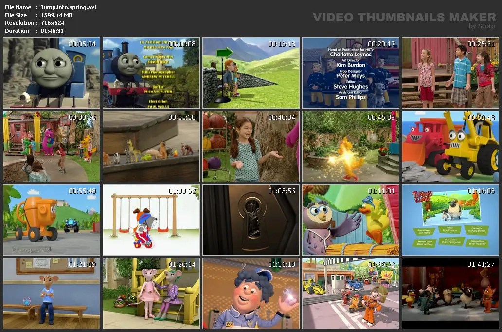Click the 'Sam Phillips' credit text

pyautogui.click(x=351, y=97)
